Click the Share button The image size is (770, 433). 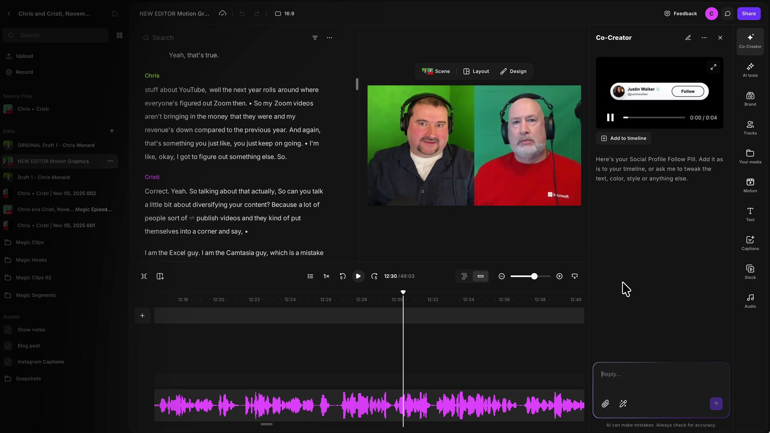[749, 13]
